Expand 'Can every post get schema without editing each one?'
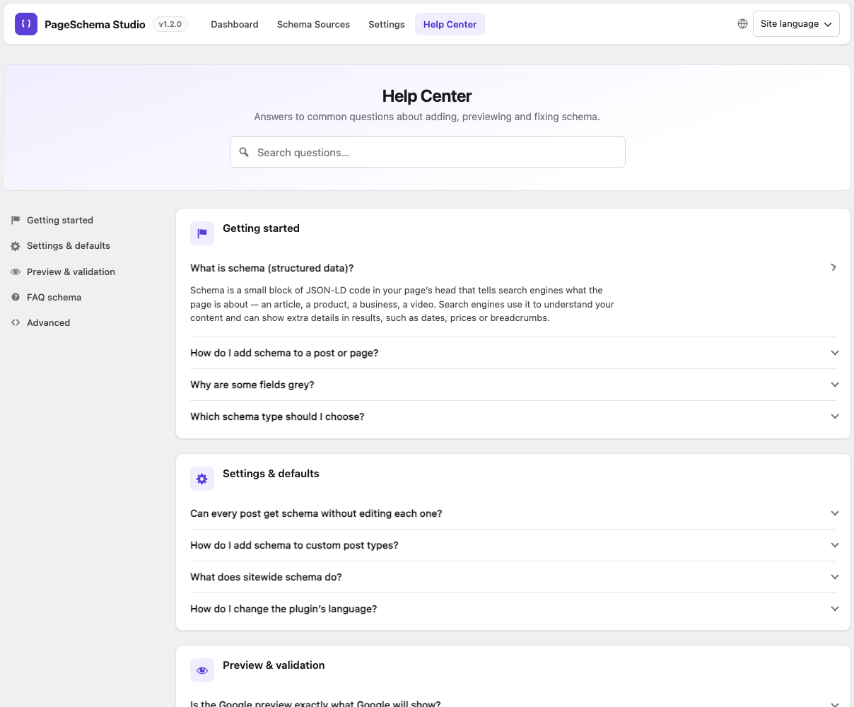Image resolution: width=854 pixels, height=707 pixels. [x=513, y=513]
